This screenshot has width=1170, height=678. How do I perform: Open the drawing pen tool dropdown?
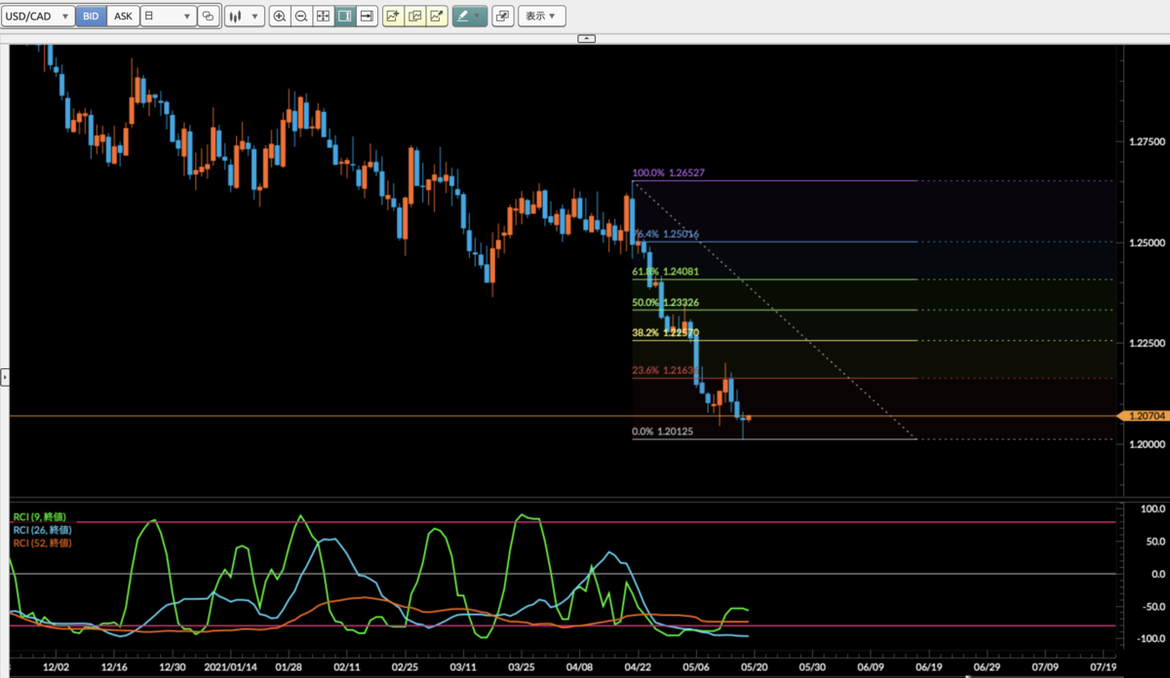469,17
